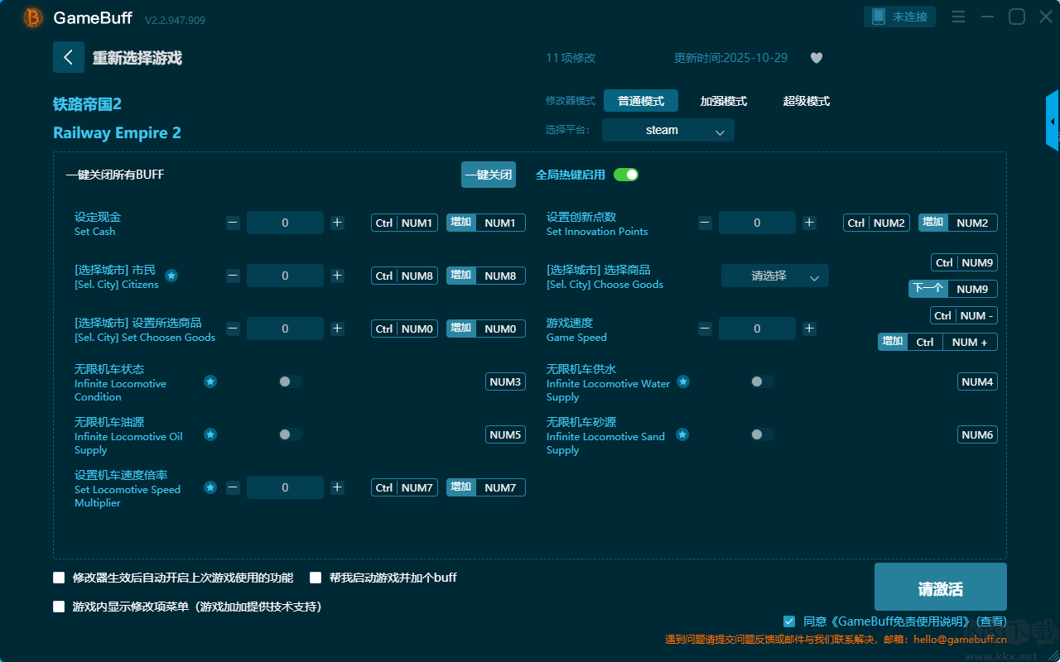Select 加强模式 trainer mode
The width and height of the screenshot is (1060, 662).
724,101
